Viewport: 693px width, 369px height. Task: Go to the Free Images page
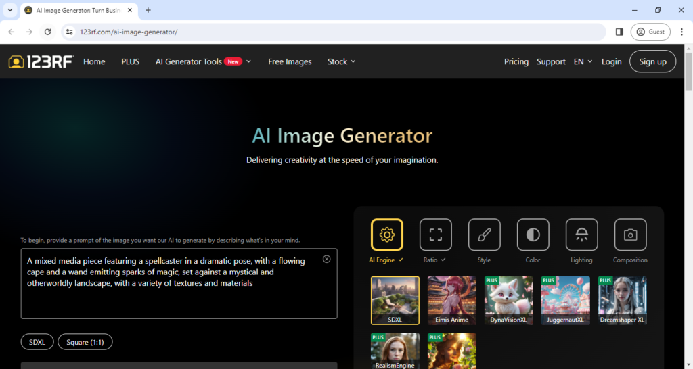pyautogui.click(x=290, y=62)
